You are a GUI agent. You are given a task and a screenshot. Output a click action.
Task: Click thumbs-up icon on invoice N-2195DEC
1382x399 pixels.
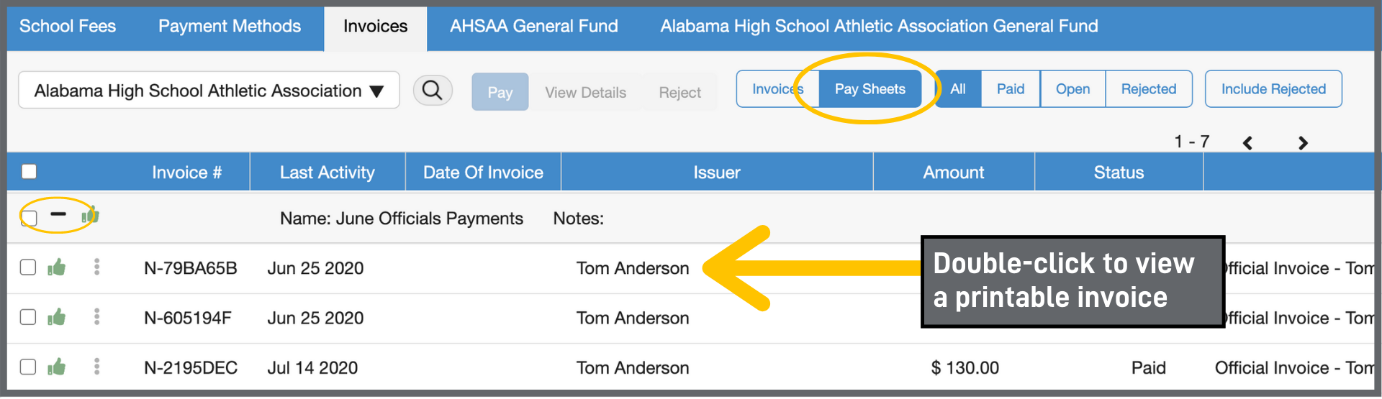point(57,367)
